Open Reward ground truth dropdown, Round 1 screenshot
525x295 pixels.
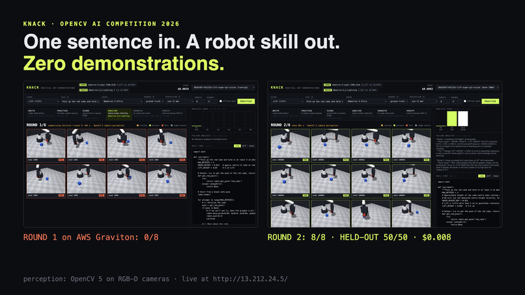[x=154, y=101]
